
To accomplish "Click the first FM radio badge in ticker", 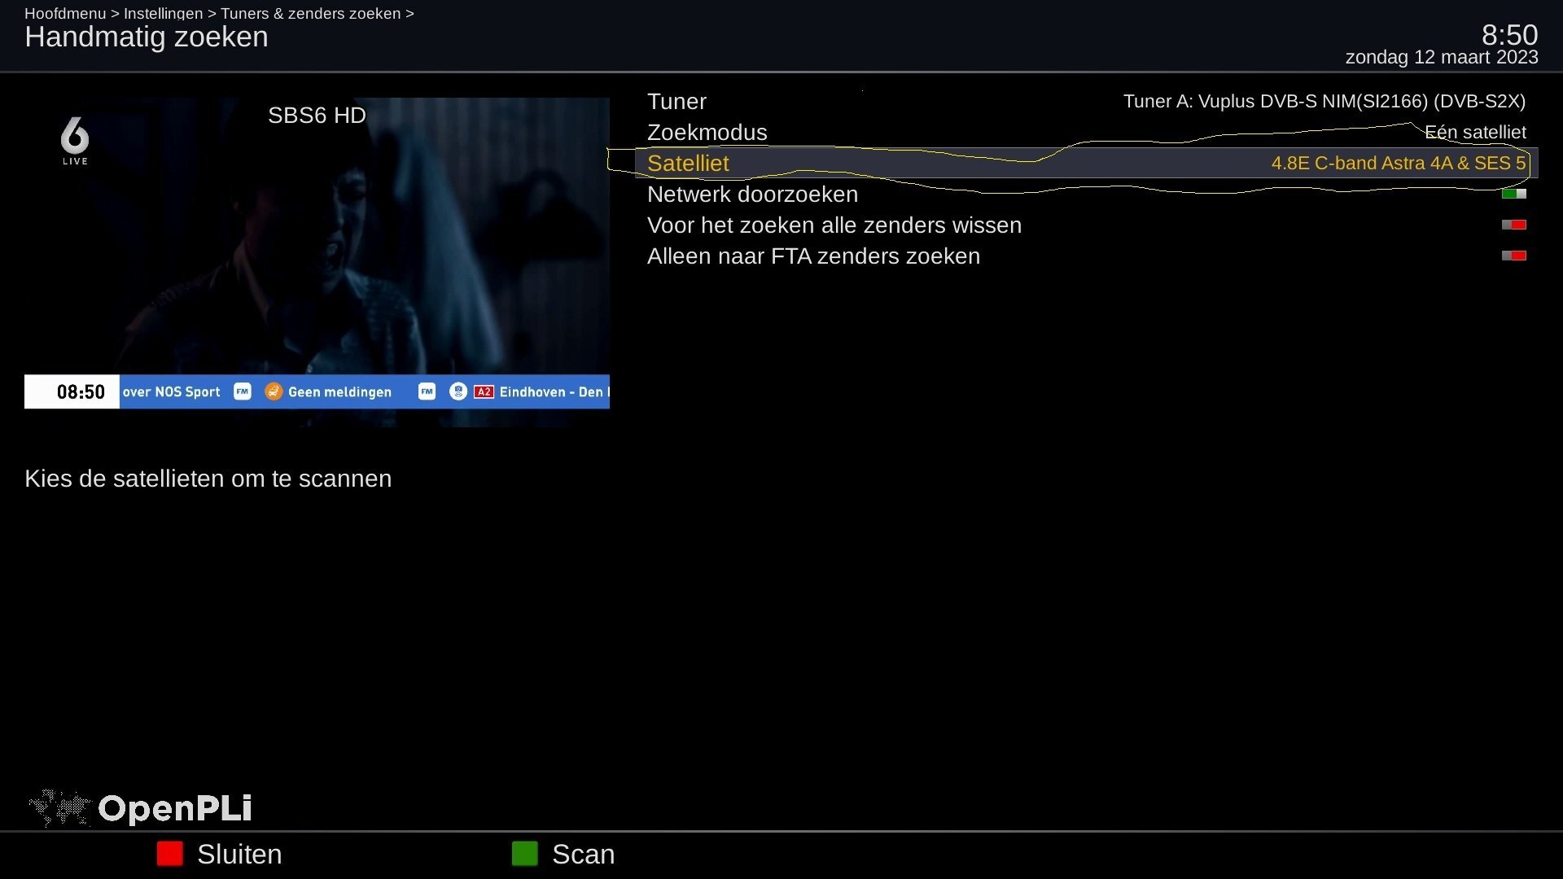I will click(x=242, y=391).
